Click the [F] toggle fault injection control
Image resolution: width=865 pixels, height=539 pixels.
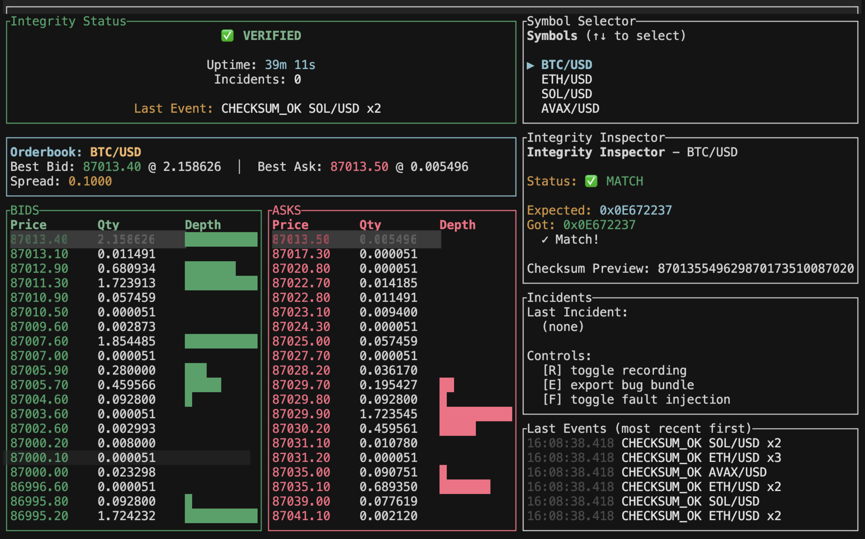click(x=636, y=400)
